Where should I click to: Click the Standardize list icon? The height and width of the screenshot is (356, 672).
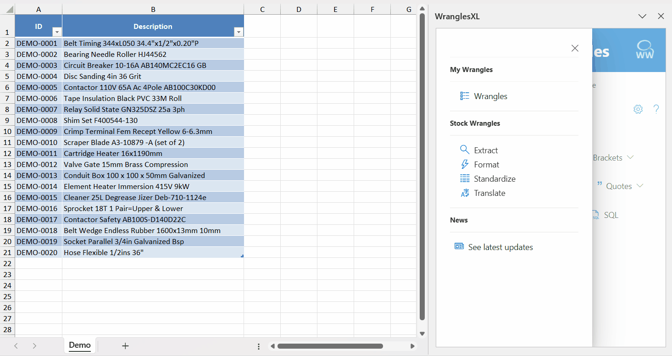[465, 178]
